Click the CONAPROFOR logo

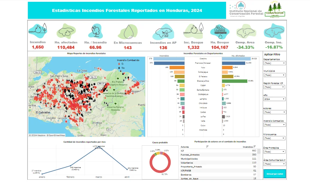pyautogui.click(x=275, y=11)
